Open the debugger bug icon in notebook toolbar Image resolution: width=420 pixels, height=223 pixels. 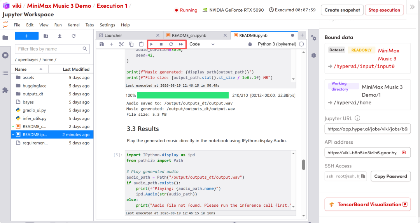pos(250,44)
